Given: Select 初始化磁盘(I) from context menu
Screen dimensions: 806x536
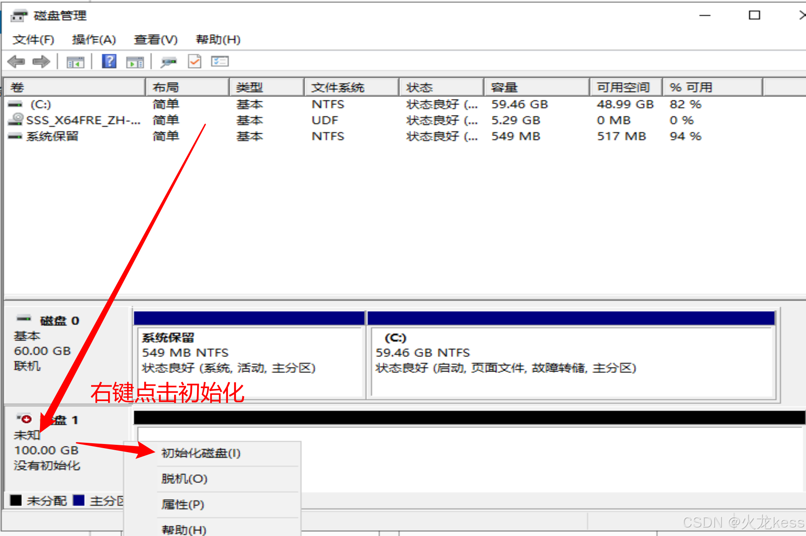Looking at the screenshot, I should tap(201, 453).
